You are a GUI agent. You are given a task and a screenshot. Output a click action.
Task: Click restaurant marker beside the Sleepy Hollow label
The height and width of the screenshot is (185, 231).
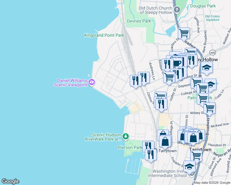[191, 61]
